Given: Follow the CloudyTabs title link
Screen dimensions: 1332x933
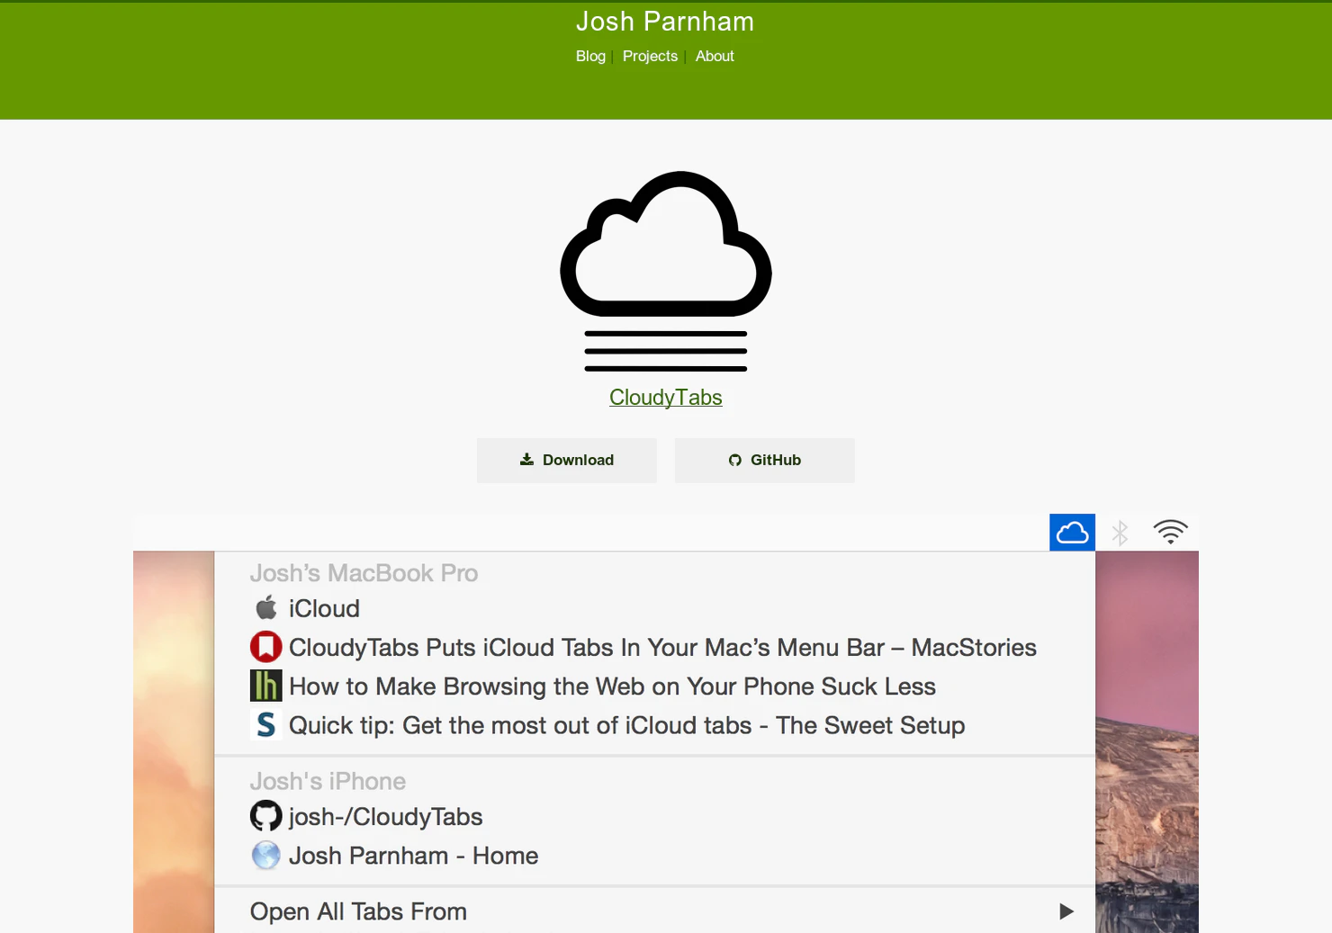Looking at the screenshot, I should [666, 397].
